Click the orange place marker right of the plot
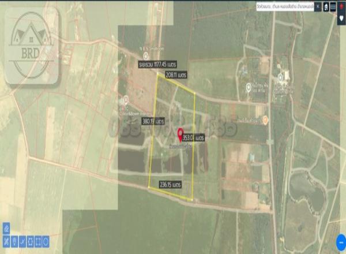 pyautogui.click(x=265, y=119)
